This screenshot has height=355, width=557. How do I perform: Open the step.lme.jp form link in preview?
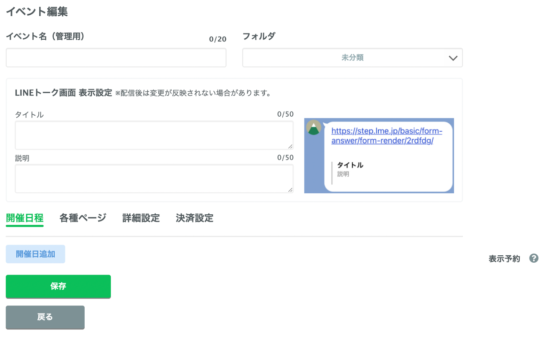386,136
